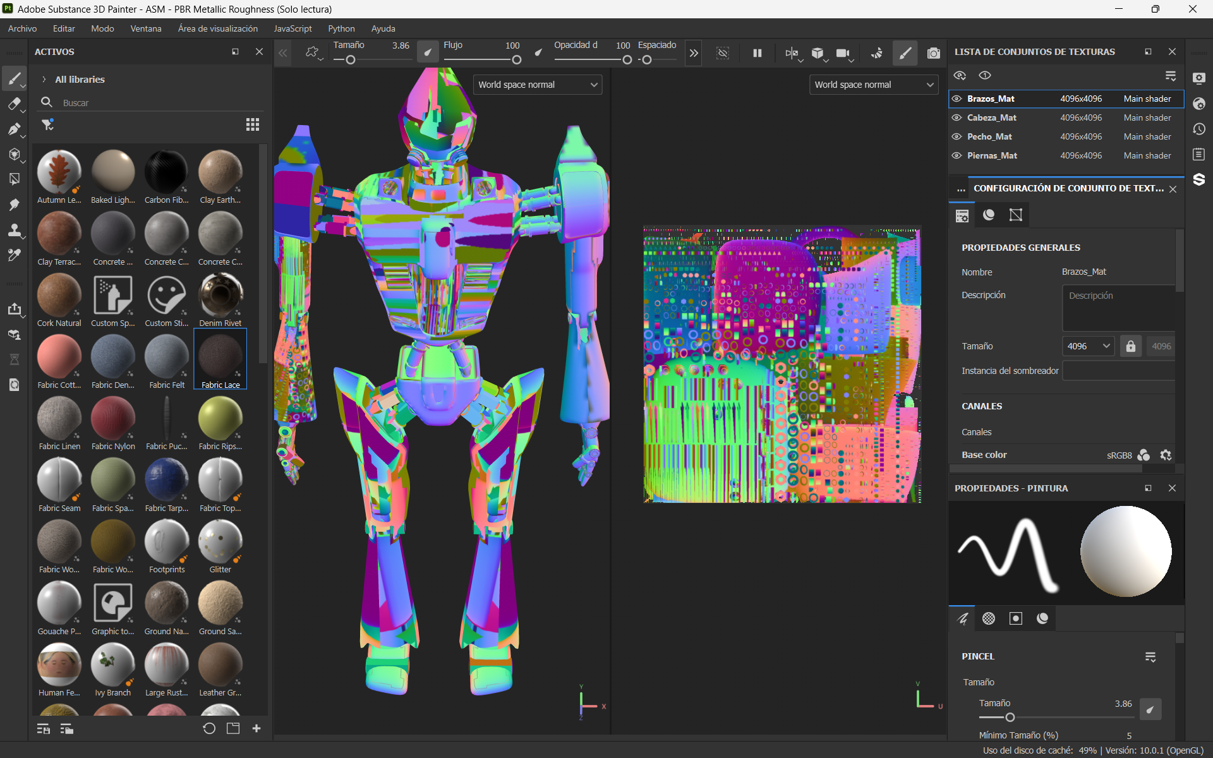
Task: Toggle the Tamaño aspect ratio lock
Action: [1130, 346]
